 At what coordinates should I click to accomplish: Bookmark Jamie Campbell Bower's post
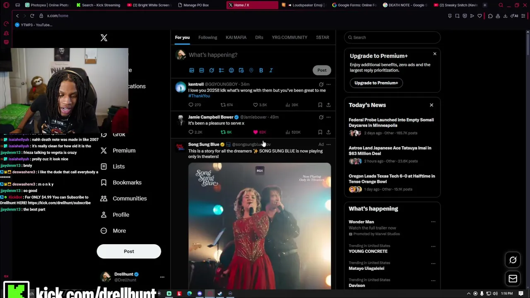[x=320, y=132]
